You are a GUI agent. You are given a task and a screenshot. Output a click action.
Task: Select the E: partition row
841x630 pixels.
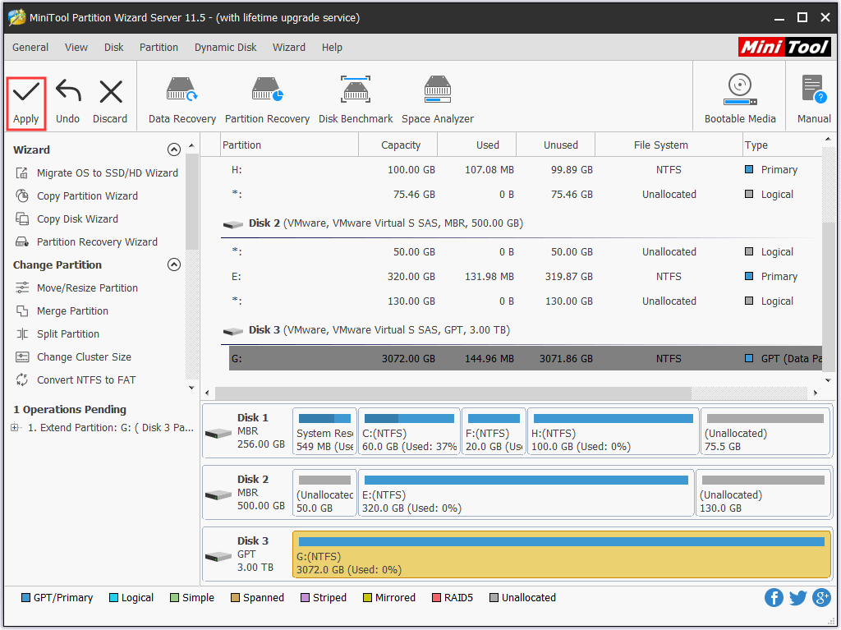[525, 276]
